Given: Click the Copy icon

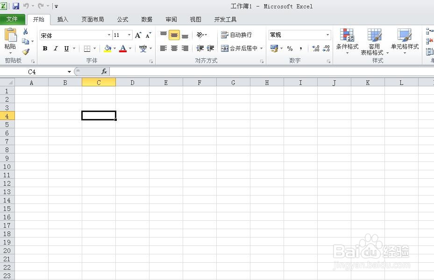Looking at the screenshot, I should point(26,42).
